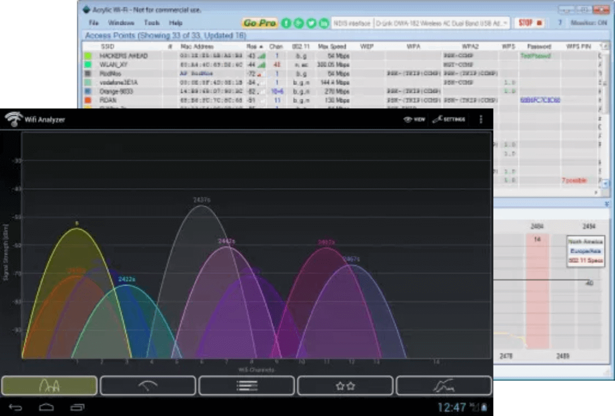Open the access point list view
Screen dimensions: 615x416
coord(247,386)
